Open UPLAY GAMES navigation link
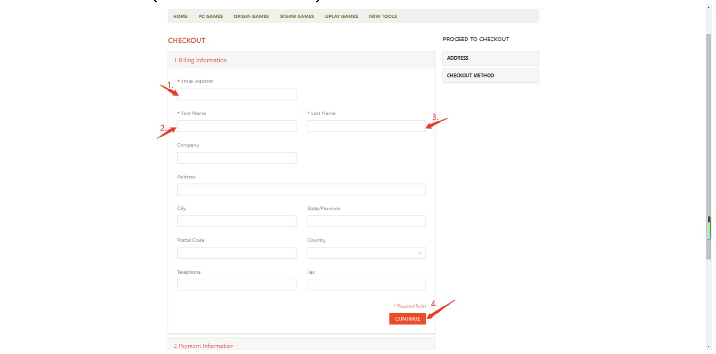Image resolution: width=716 pixels, height=354 pixels. 341,16
